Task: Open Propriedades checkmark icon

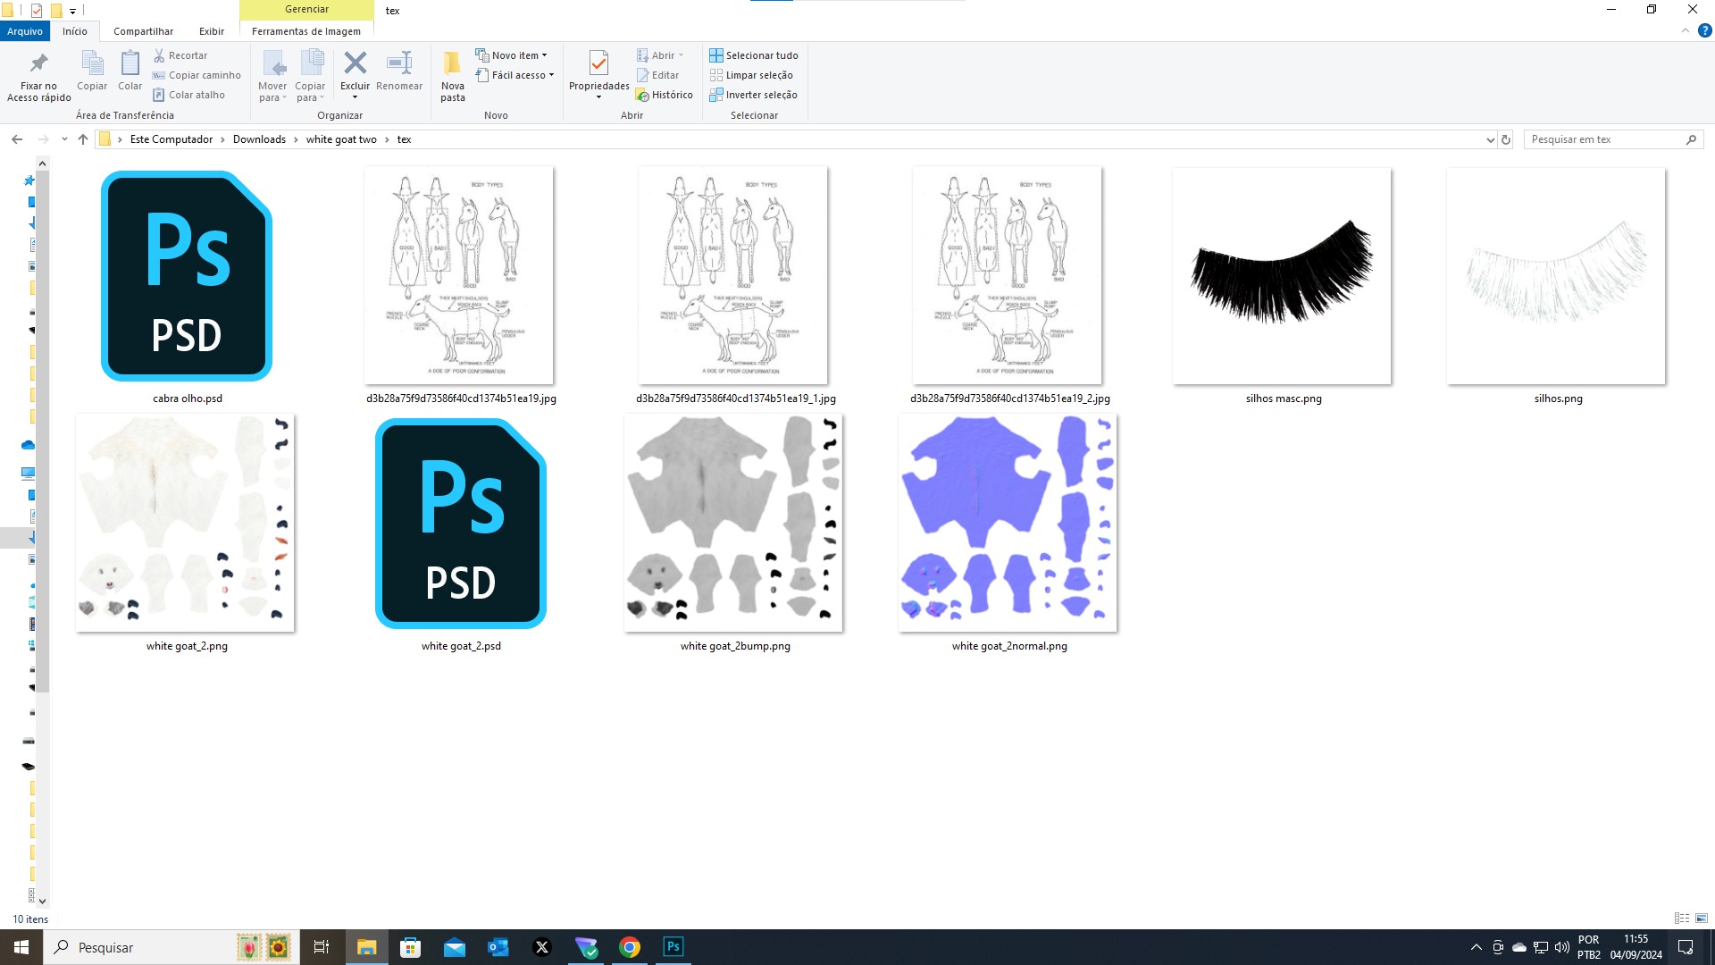Action: [598, 63]
